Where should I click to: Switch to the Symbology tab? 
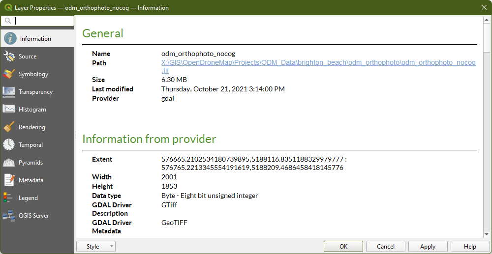click(x=33, y=74)
